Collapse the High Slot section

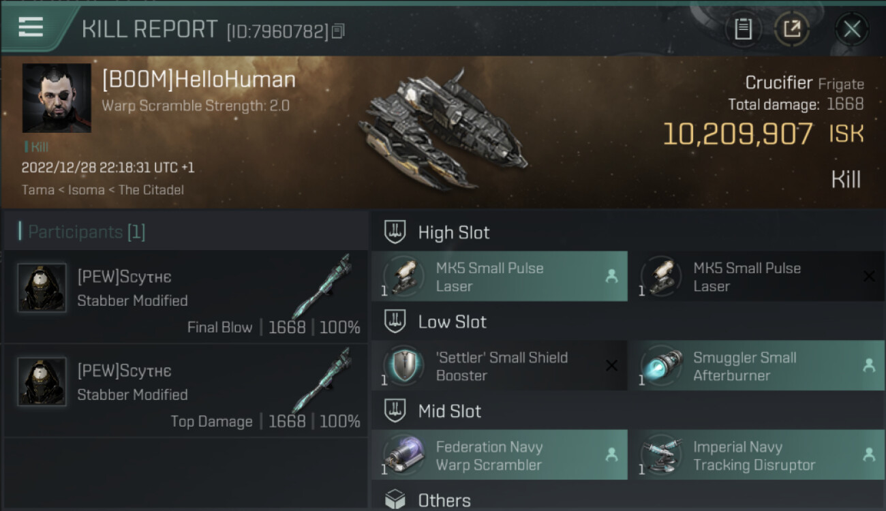pos(395,232)
